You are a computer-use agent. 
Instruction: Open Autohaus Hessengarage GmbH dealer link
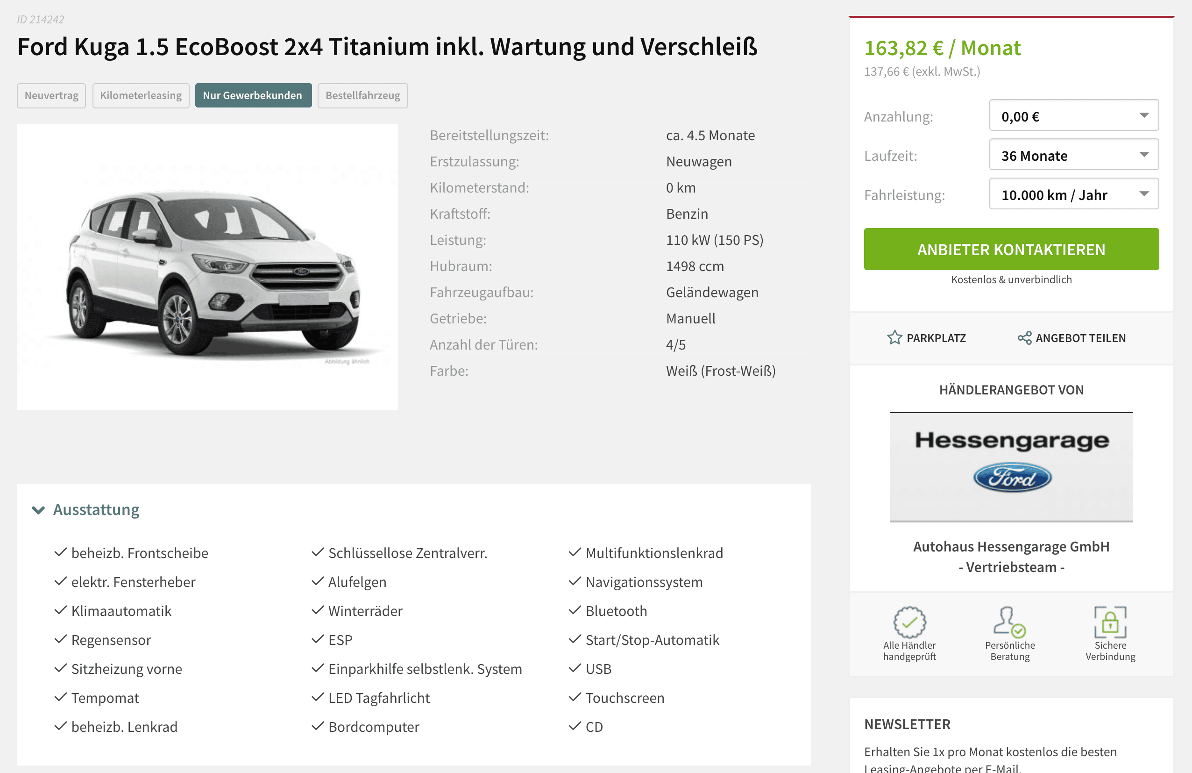click(1011, 556)
